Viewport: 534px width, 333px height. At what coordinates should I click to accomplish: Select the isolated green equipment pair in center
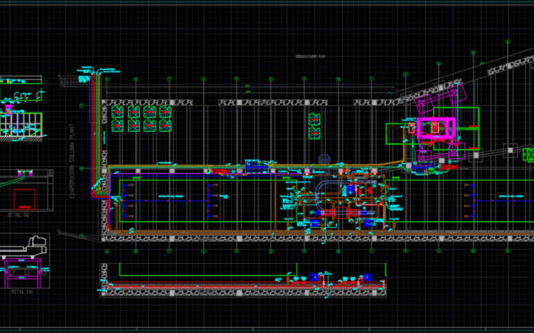pos(314,126)
